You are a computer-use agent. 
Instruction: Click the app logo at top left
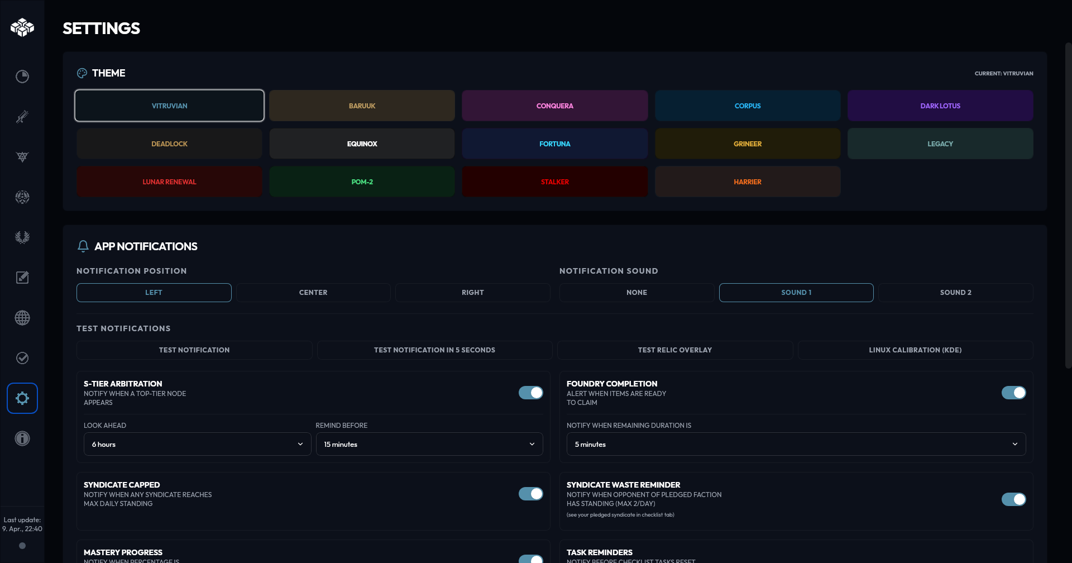point(22,27)
